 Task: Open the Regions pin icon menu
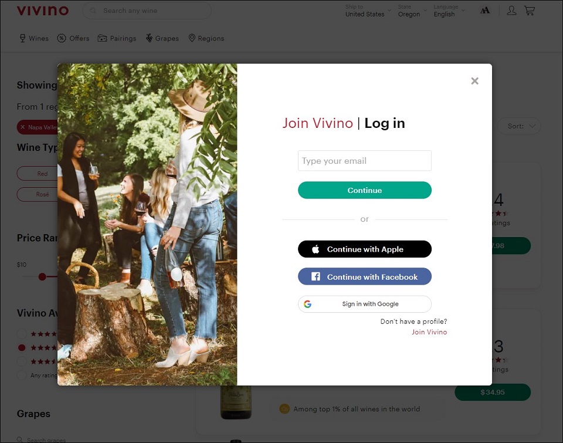coord(192,38)
